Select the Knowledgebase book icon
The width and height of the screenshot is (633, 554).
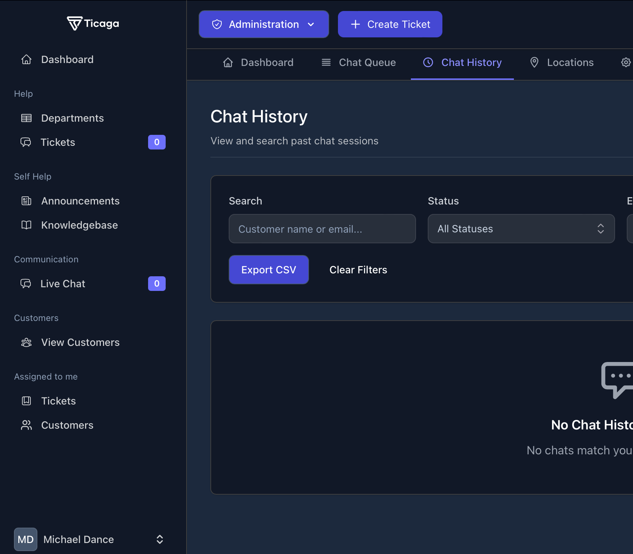(26, 225)
